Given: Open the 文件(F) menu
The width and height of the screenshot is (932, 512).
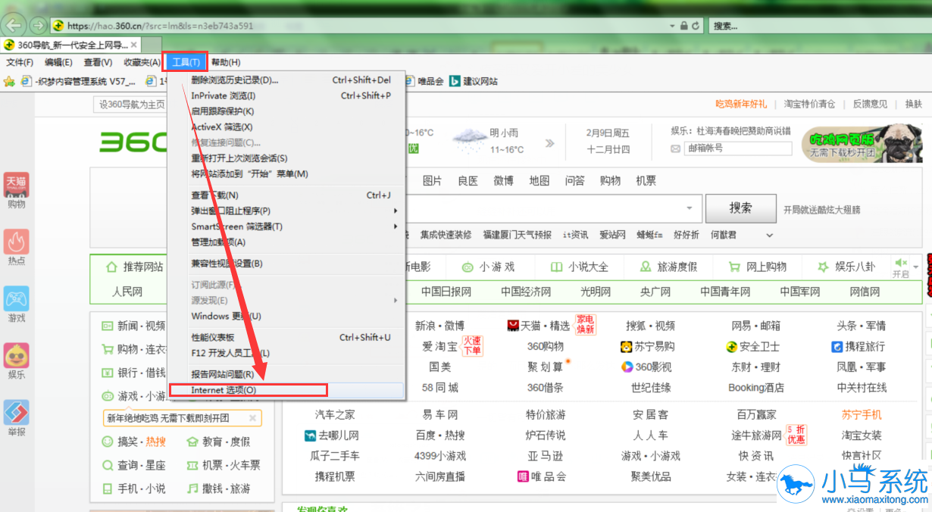Looking at the screenshot, I should point(20,62).
